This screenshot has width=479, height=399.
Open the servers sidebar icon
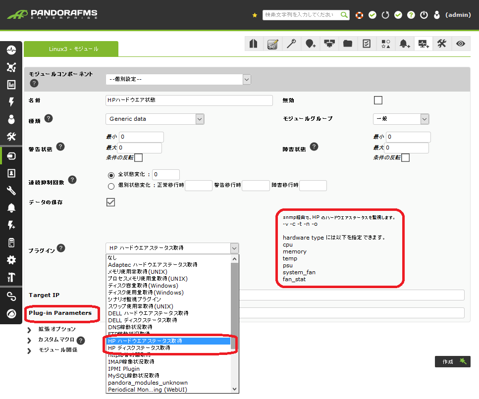(x=11, y=243)
